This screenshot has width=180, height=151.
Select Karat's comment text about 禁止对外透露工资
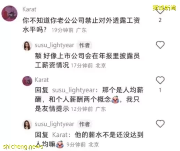tap(81, 25)
